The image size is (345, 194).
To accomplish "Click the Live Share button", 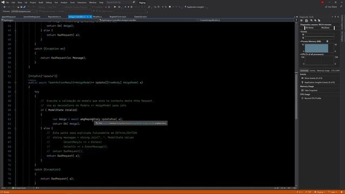I will tap(331, 7).
